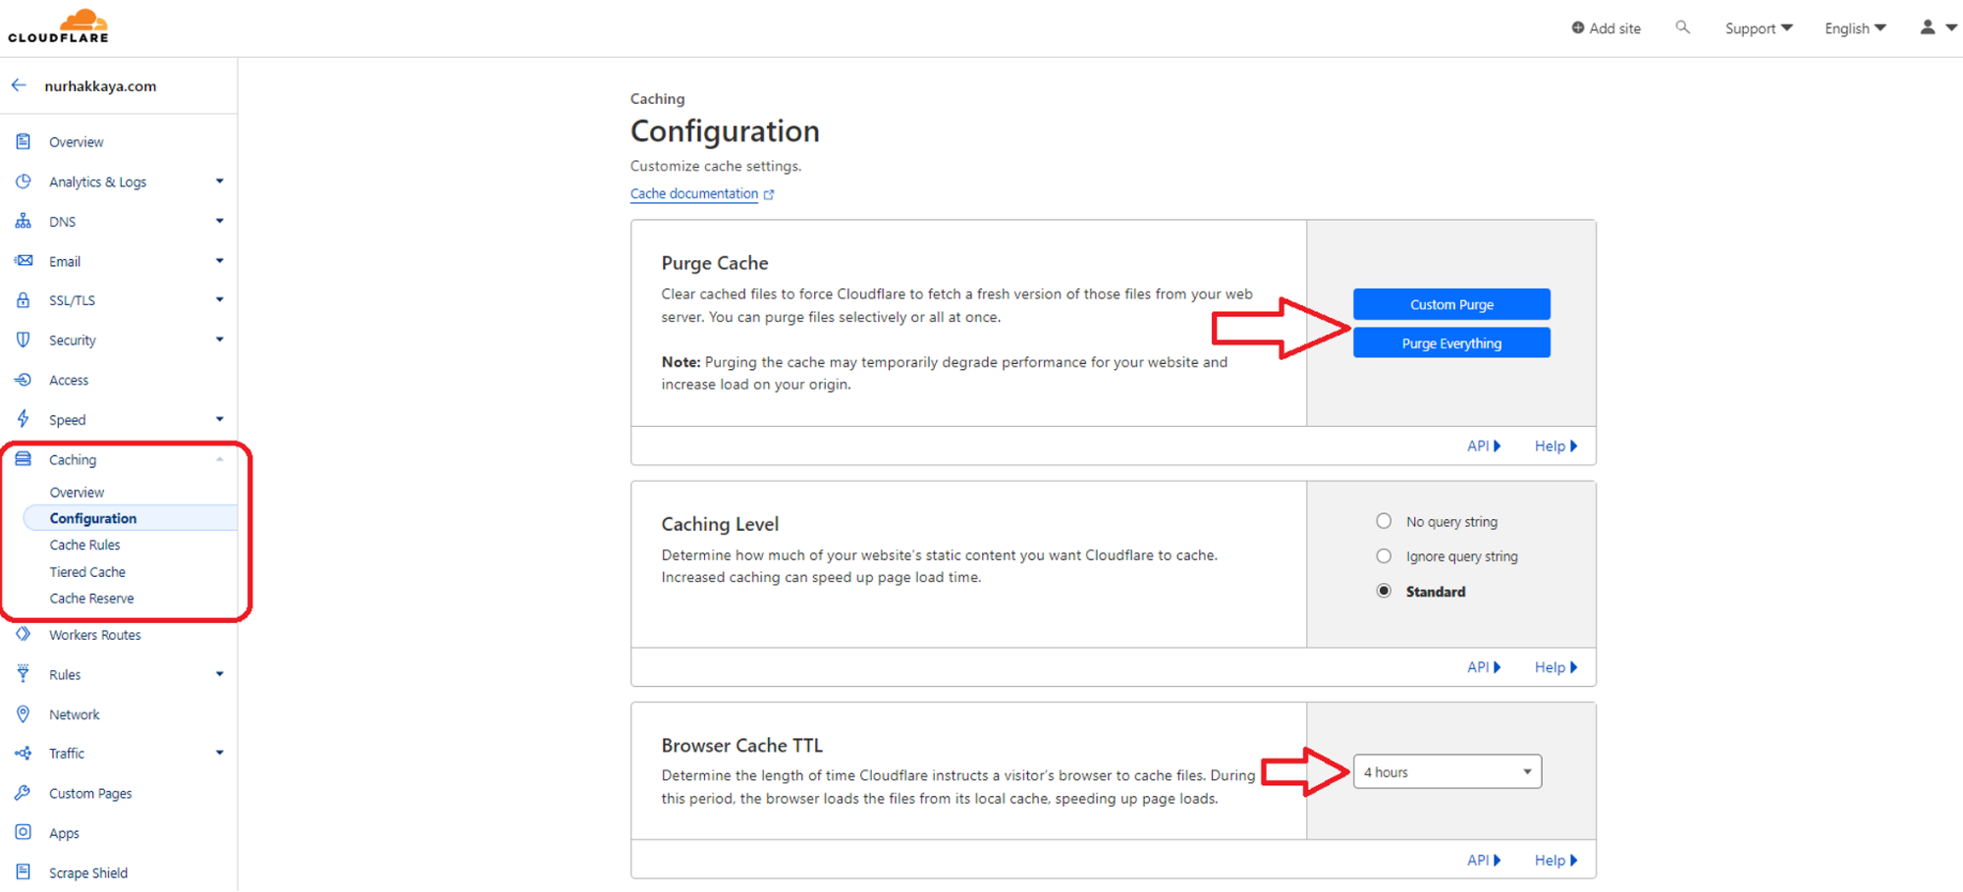This screenshot has width=1963, height=892.
Task: Open Caching Overview submenu item
Action: (x=77, y=492)
